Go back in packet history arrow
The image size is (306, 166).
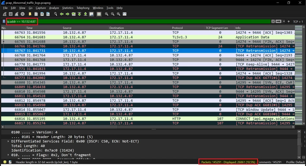click(x=62, y=14)
